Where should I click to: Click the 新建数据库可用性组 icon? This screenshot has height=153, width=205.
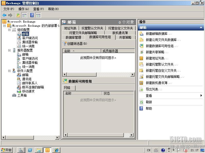(141, 46)
